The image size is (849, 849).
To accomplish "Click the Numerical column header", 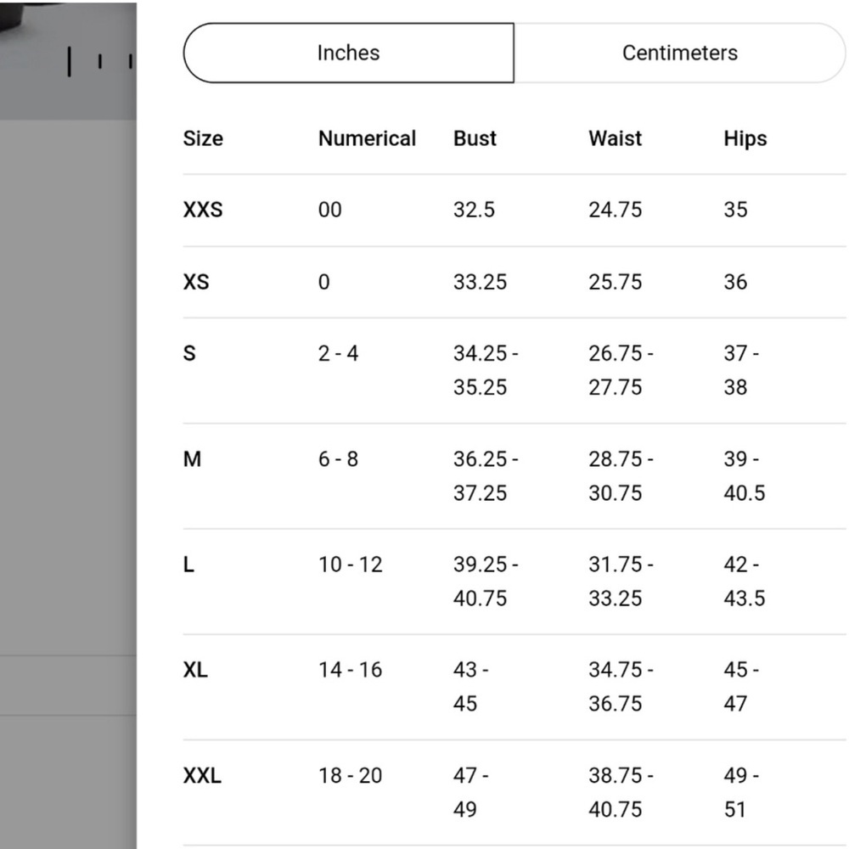I will [367, 138].
